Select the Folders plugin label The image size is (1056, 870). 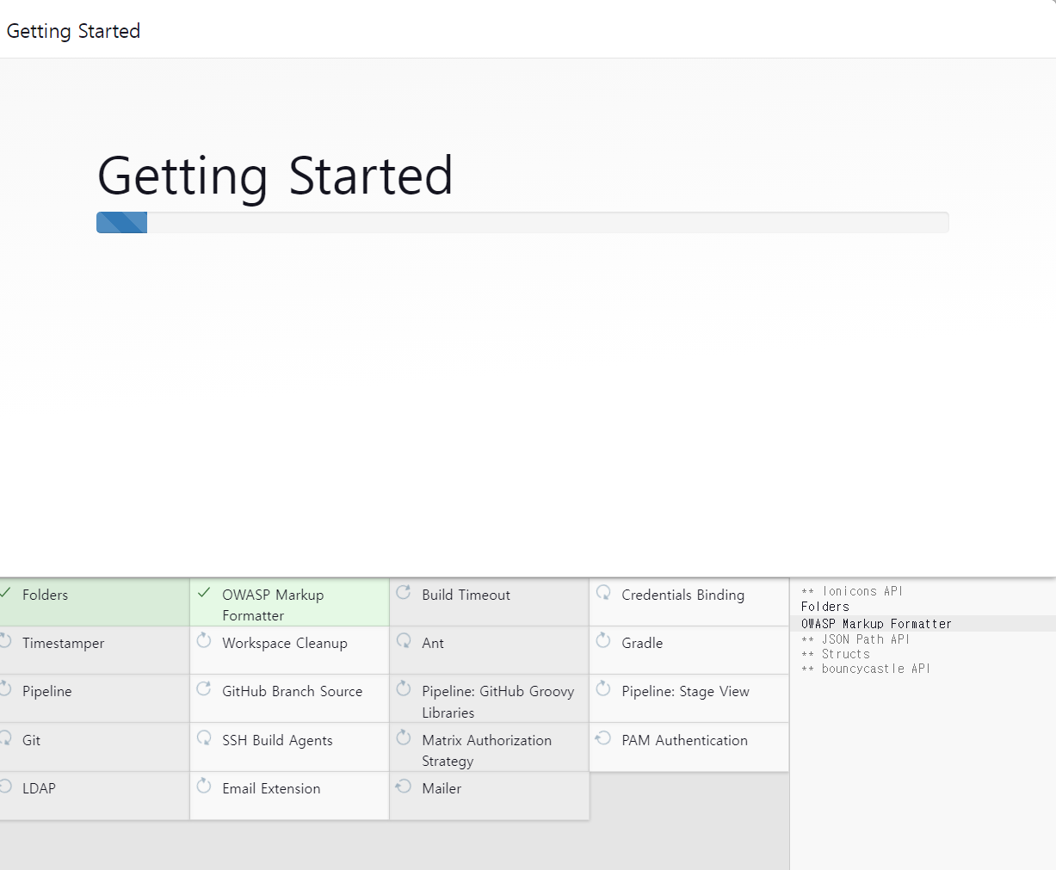[x=45, y=595]
